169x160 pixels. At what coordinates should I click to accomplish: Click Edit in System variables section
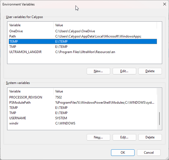point(124,137)
